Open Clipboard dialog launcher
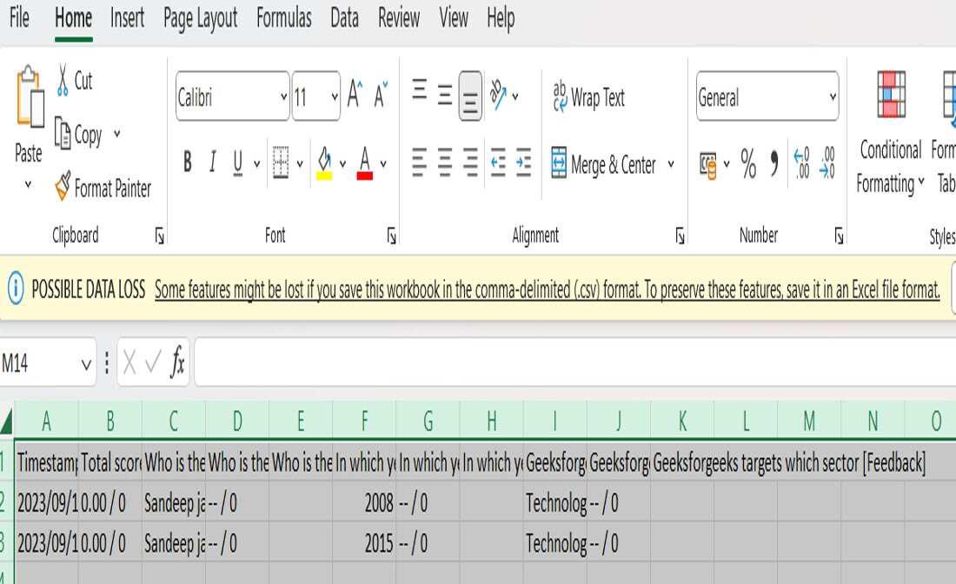The width and height of the screenshot is (956, 584). point(159,236)
